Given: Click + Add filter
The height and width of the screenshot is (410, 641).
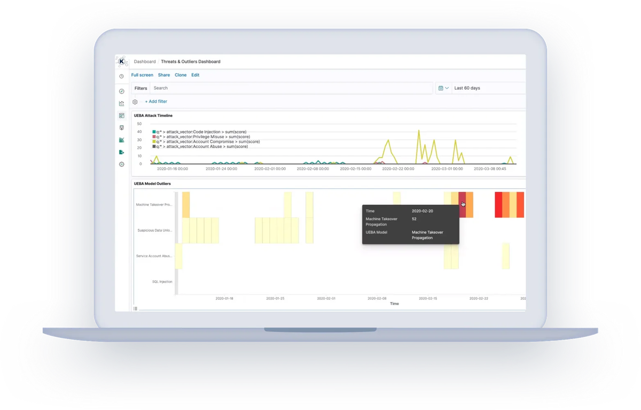Looking at the screenshot, I should [156, 102].
